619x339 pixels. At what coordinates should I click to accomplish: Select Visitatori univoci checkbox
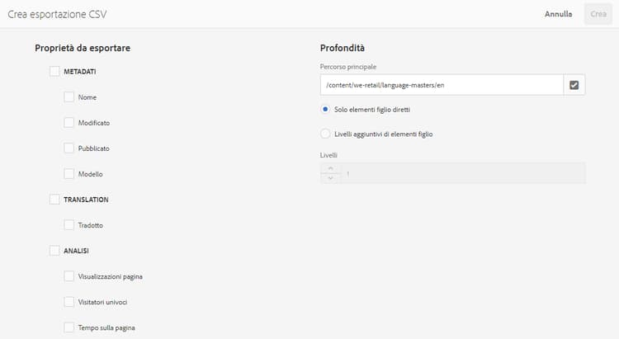pyautogui.click(x=69, y=302)
